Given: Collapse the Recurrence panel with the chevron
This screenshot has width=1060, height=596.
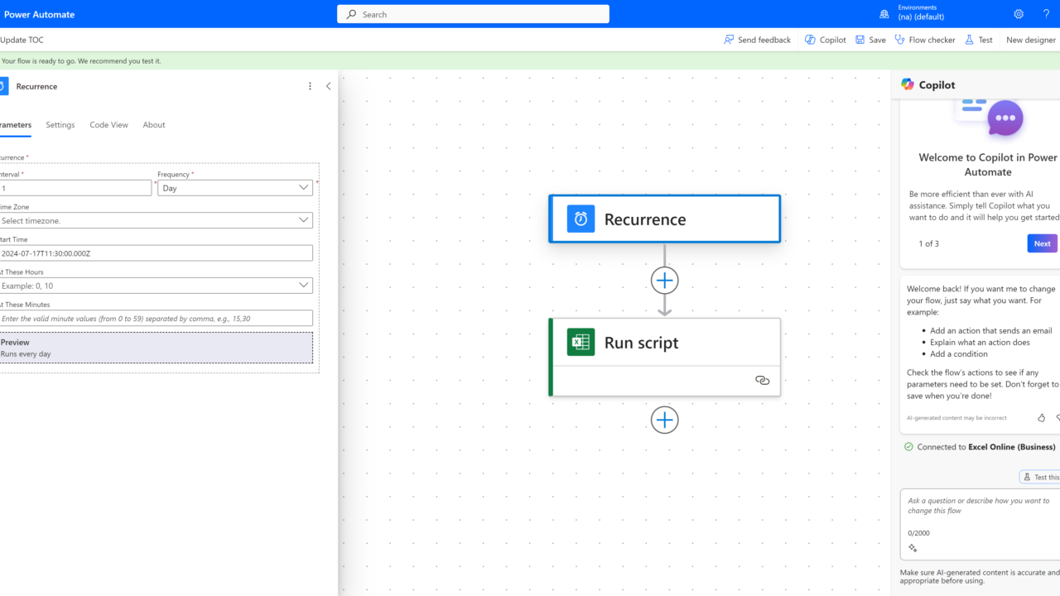Looking at the screenshot, I should (329, 86).
